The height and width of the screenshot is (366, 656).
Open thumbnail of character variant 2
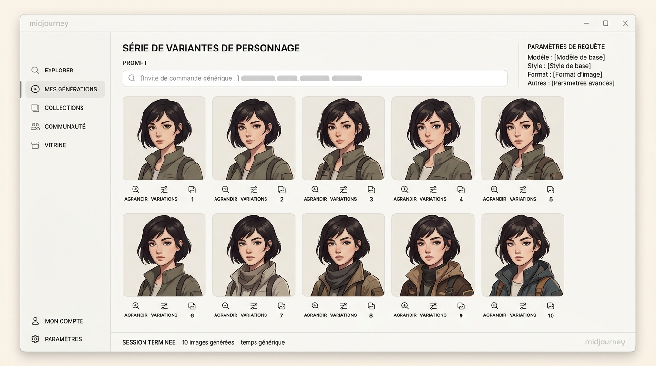(254, 138)
